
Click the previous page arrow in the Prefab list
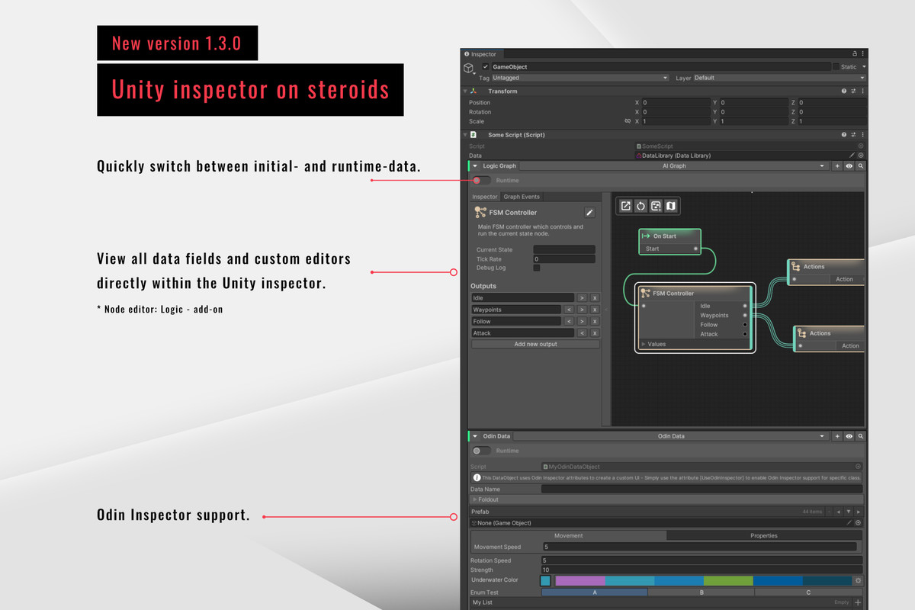click(x=839, y=512)
